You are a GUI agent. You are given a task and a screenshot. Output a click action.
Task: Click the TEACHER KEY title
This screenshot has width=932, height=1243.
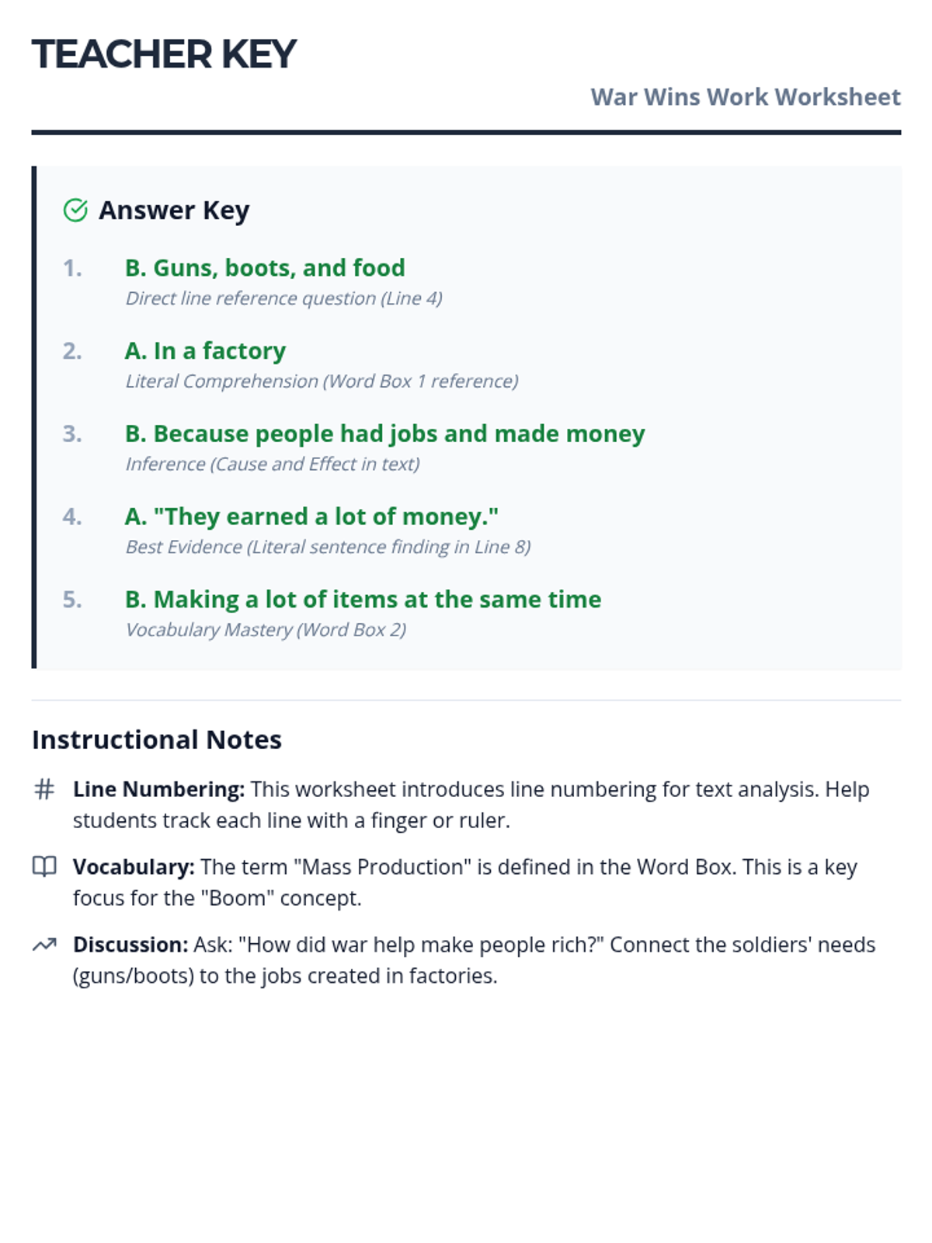tap(164, 54)
